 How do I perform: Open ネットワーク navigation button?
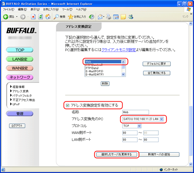pos(20,77)
